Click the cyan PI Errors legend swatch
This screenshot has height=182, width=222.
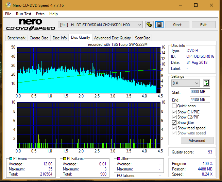pyautogui.click(x=11, y=159)
